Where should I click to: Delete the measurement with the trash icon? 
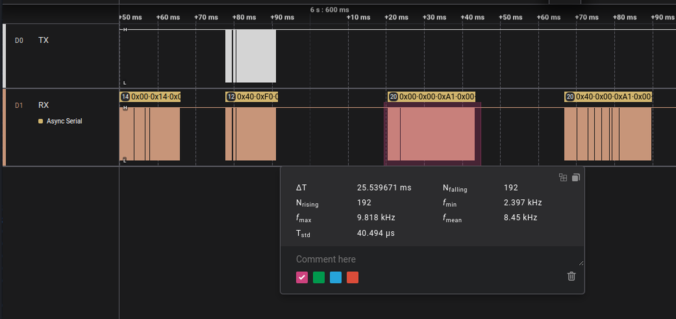click(571, 276)
